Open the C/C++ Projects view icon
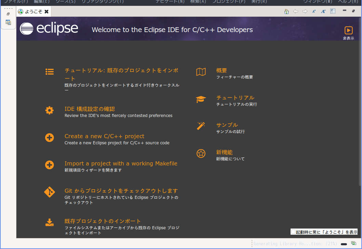 (8, 23)
